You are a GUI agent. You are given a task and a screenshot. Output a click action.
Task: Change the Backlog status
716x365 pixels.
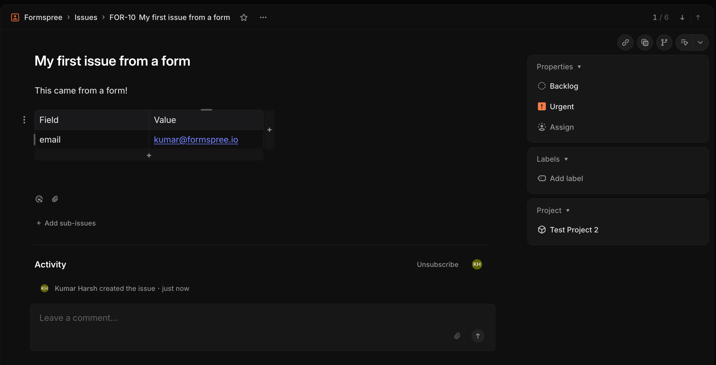click(x=558, y=86)
